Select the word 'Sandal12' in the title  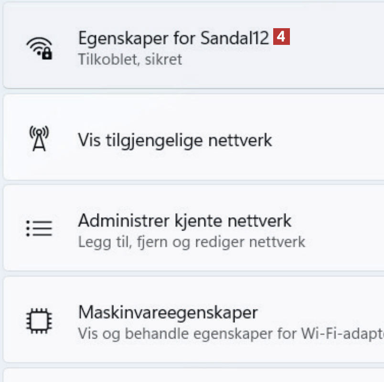tap(235, 38)
